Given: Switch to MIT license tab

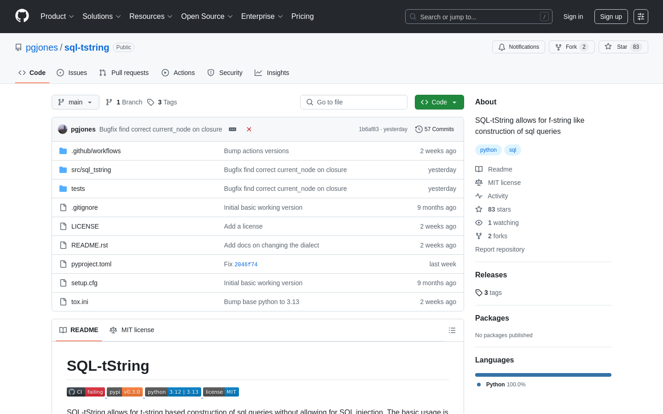Looking at the screenshot, I should [x=132, y=330].
